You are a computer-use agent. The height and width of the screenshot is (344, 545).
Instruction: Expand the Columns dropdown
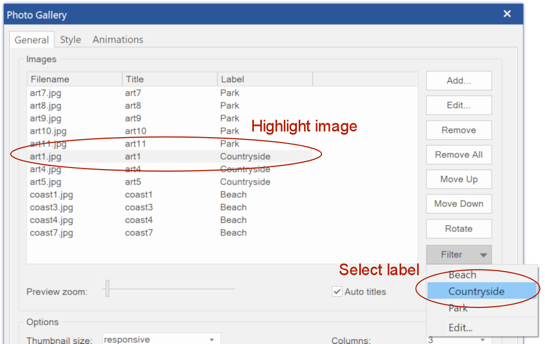(x=482, y=340)
